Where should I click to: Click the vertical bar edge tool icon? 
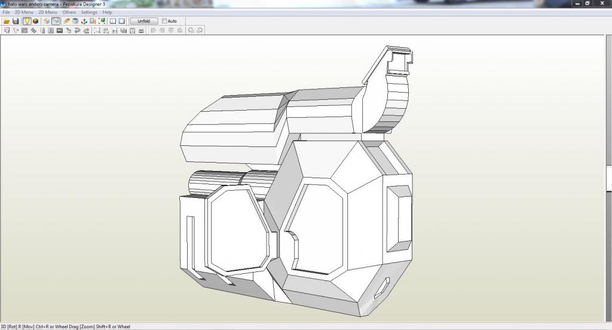pos(42,30)
